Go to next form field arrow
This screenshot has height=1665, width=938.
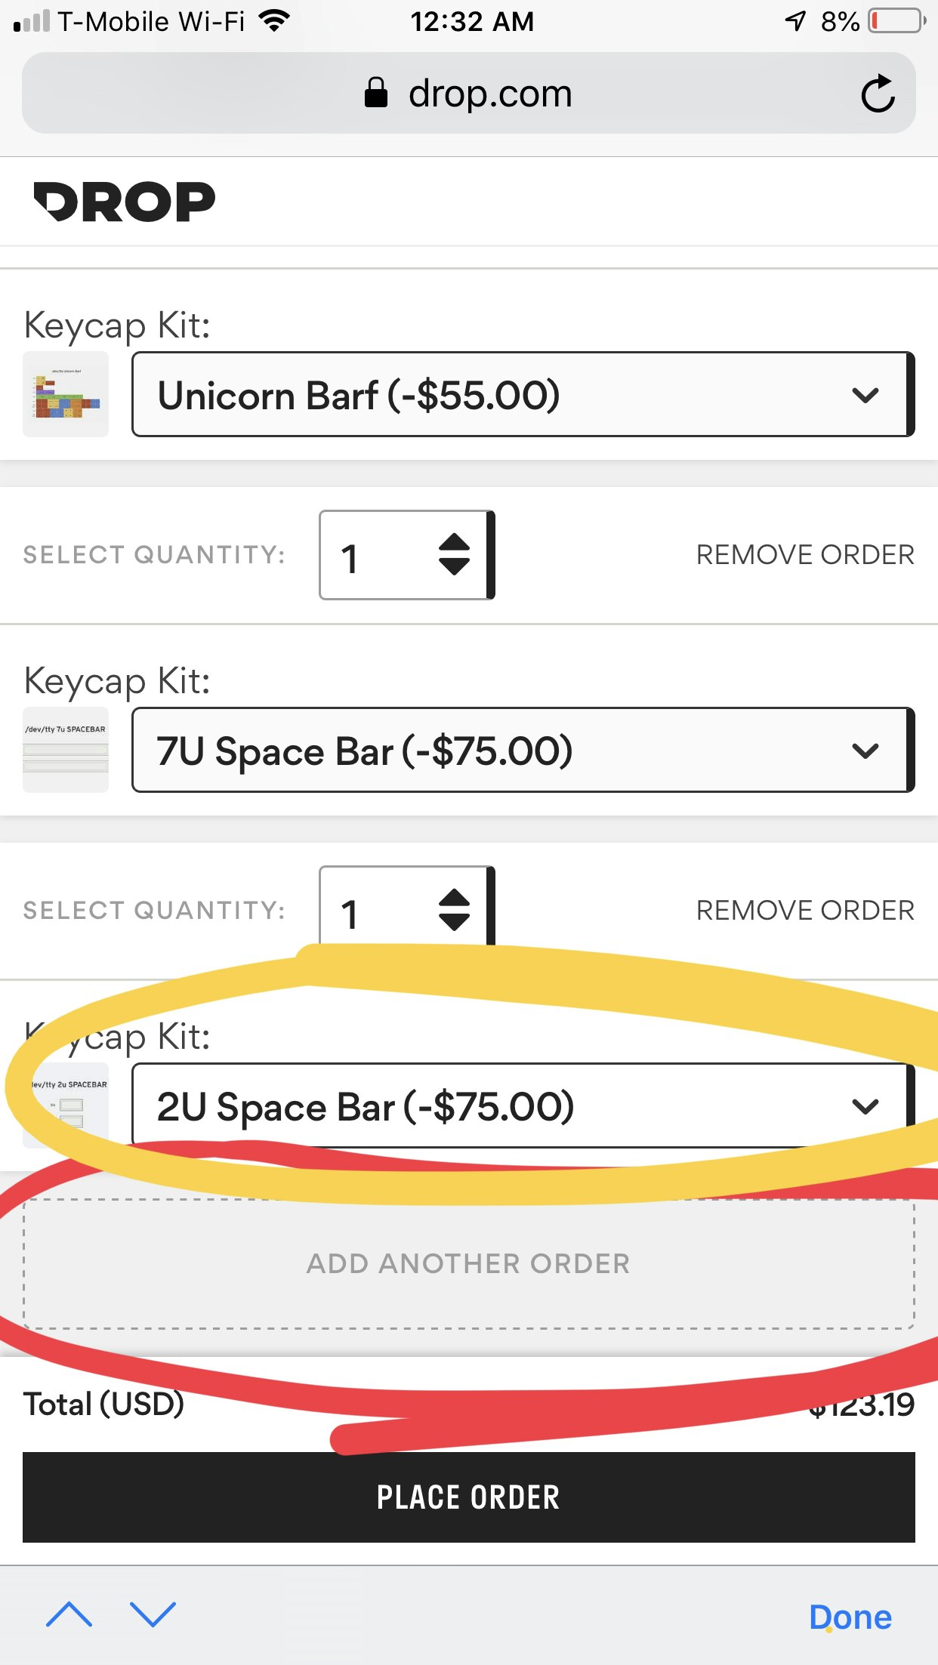click(x=153, y=1614)
